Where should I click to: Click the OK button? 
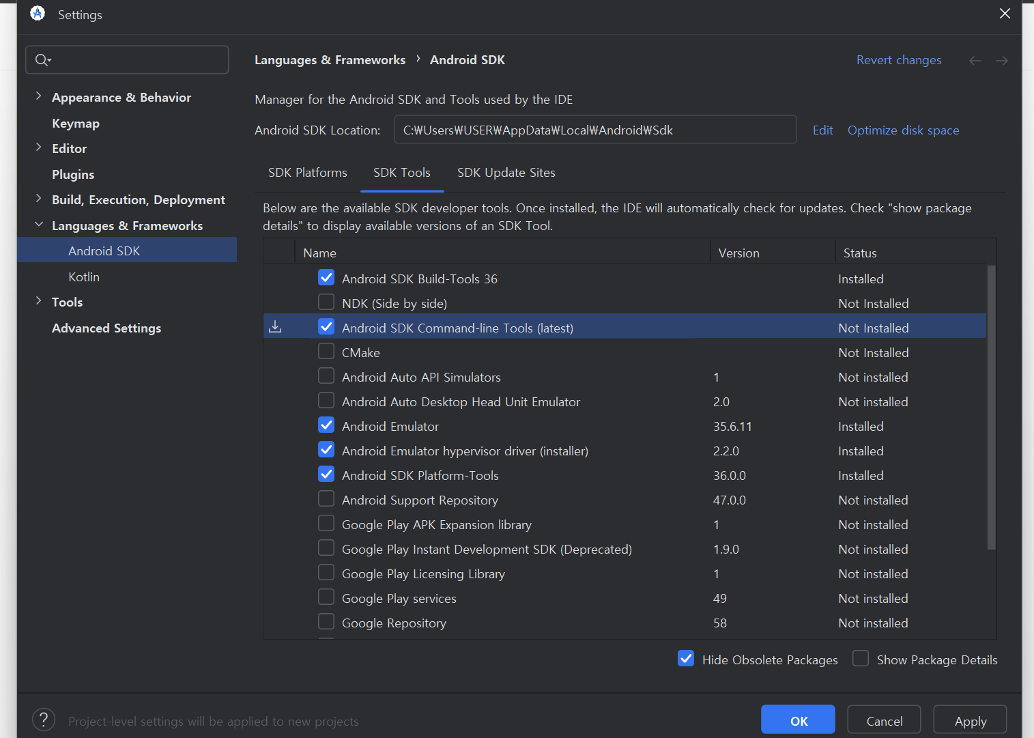click(x=798, y=720)
